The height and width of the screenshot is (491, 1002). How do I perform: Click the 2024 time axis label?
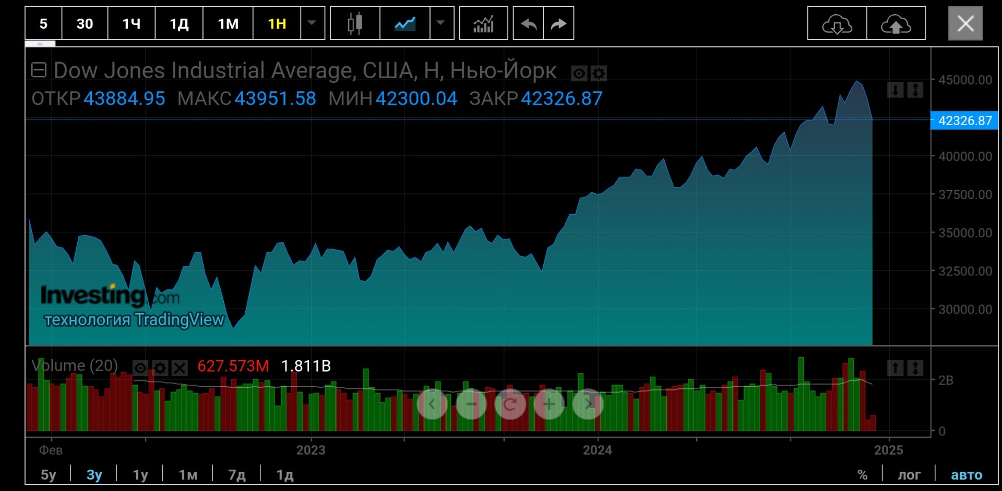598,450
